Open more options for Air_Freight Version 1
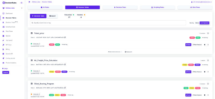 click(x=208, y=72)
